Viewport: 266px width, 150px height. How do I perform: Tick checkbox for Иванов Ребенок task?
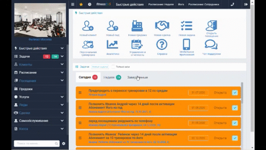[x=235, y=138]
